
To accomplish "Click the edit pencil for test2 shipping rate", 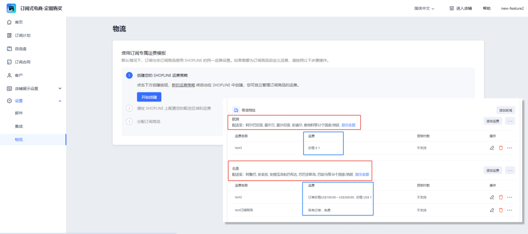I will 492,197.
